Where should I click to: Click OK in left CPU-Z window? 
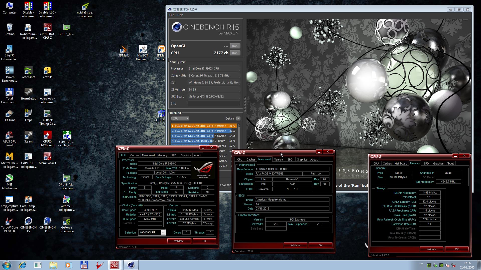click(204, 241)
